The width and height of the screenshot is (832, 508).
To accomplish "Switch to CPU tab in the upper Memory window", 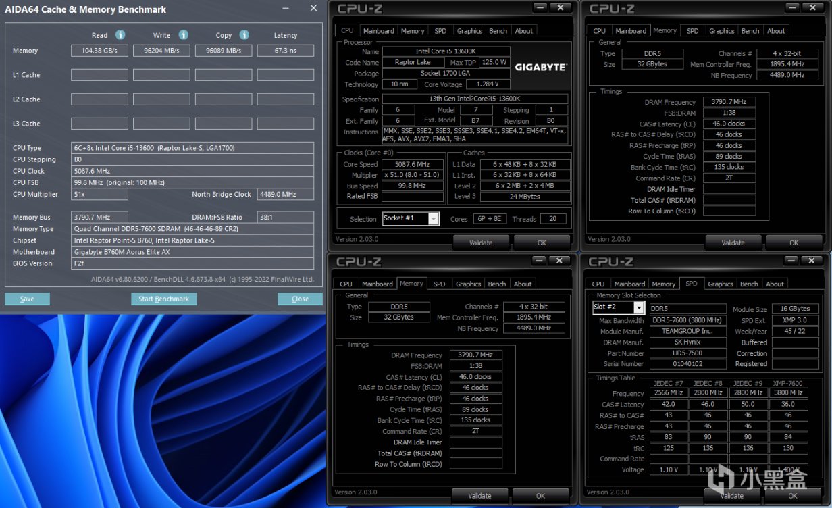I will click(x=600, y=31).
